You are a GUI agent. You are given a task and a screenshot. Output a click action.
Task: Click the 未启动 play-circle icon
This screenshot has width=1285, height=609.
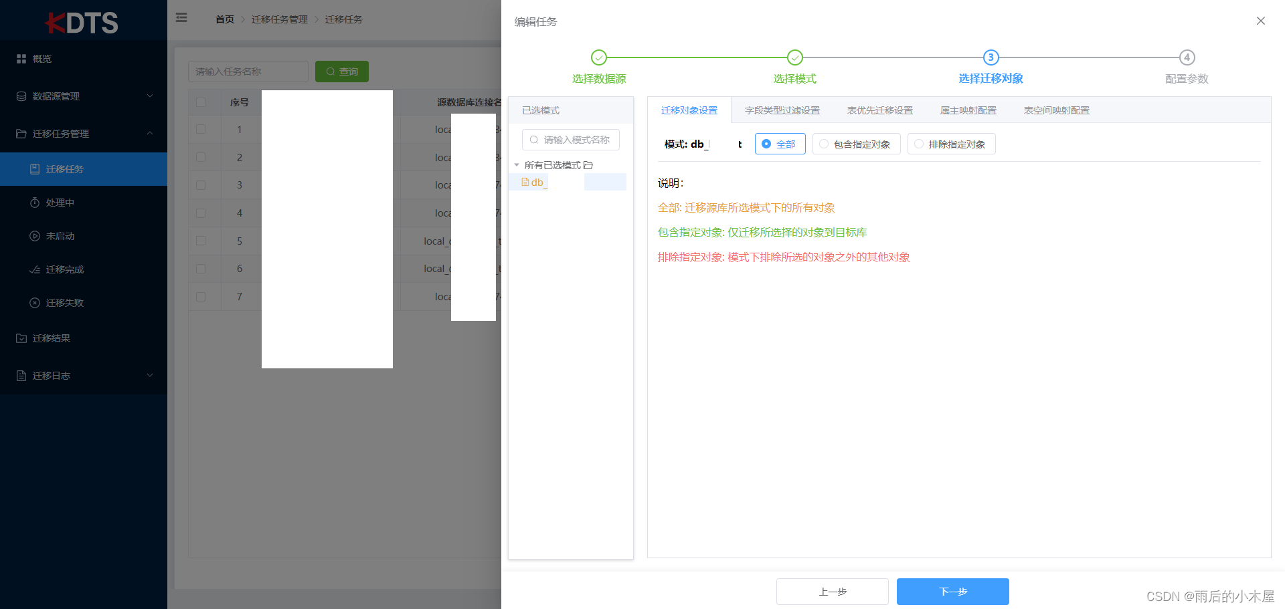tap(35, 236)
